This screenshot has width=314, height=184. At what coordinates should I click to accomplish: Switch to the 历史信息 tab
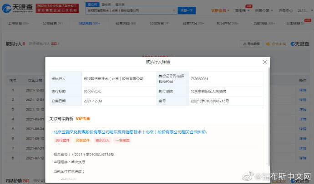(264, 23)
